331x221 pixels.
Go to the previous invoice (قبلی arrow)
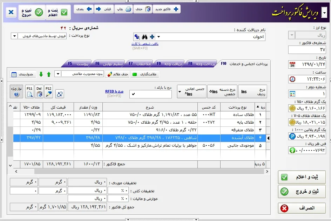click(x=103, y=9)
